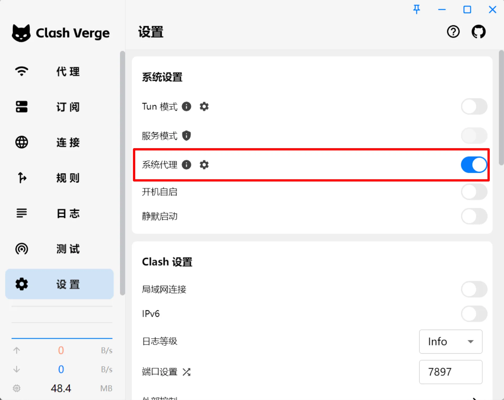Image resolution: width=504 pixels, height=400 pixels.
Task: Enable the 开机自启 switch
Action: pos(474,192)
